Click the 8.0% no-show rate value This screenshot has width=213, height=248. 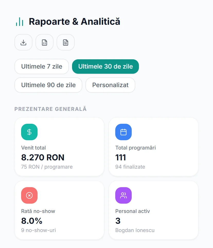(x=32, y=221)
